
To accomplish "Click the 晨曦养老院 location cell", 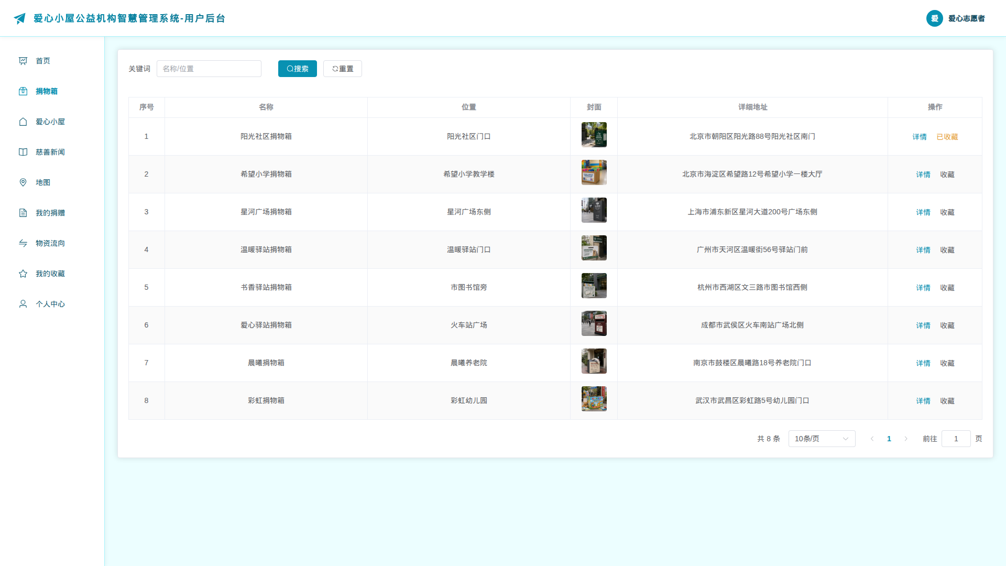I will [469, 363].
